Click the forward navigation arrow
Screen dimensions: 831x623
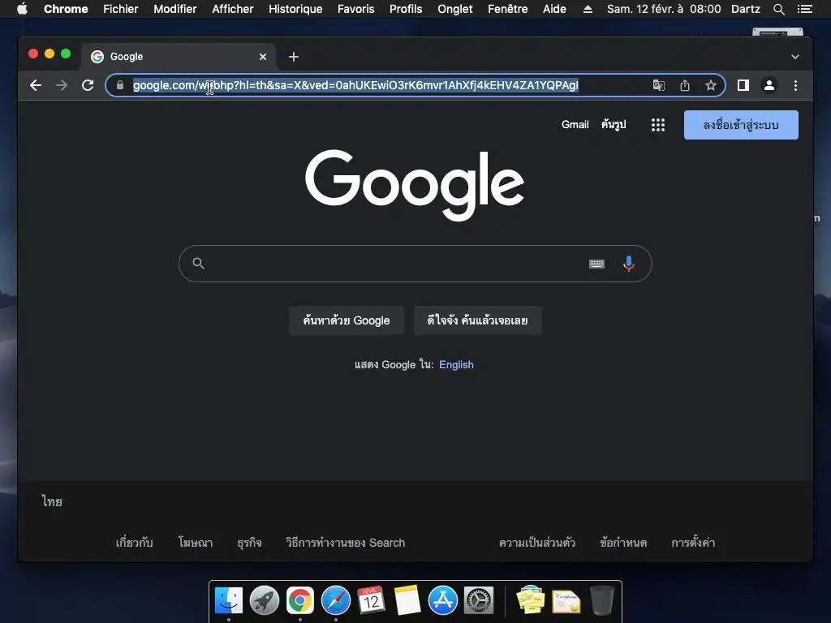pos(62,85)
